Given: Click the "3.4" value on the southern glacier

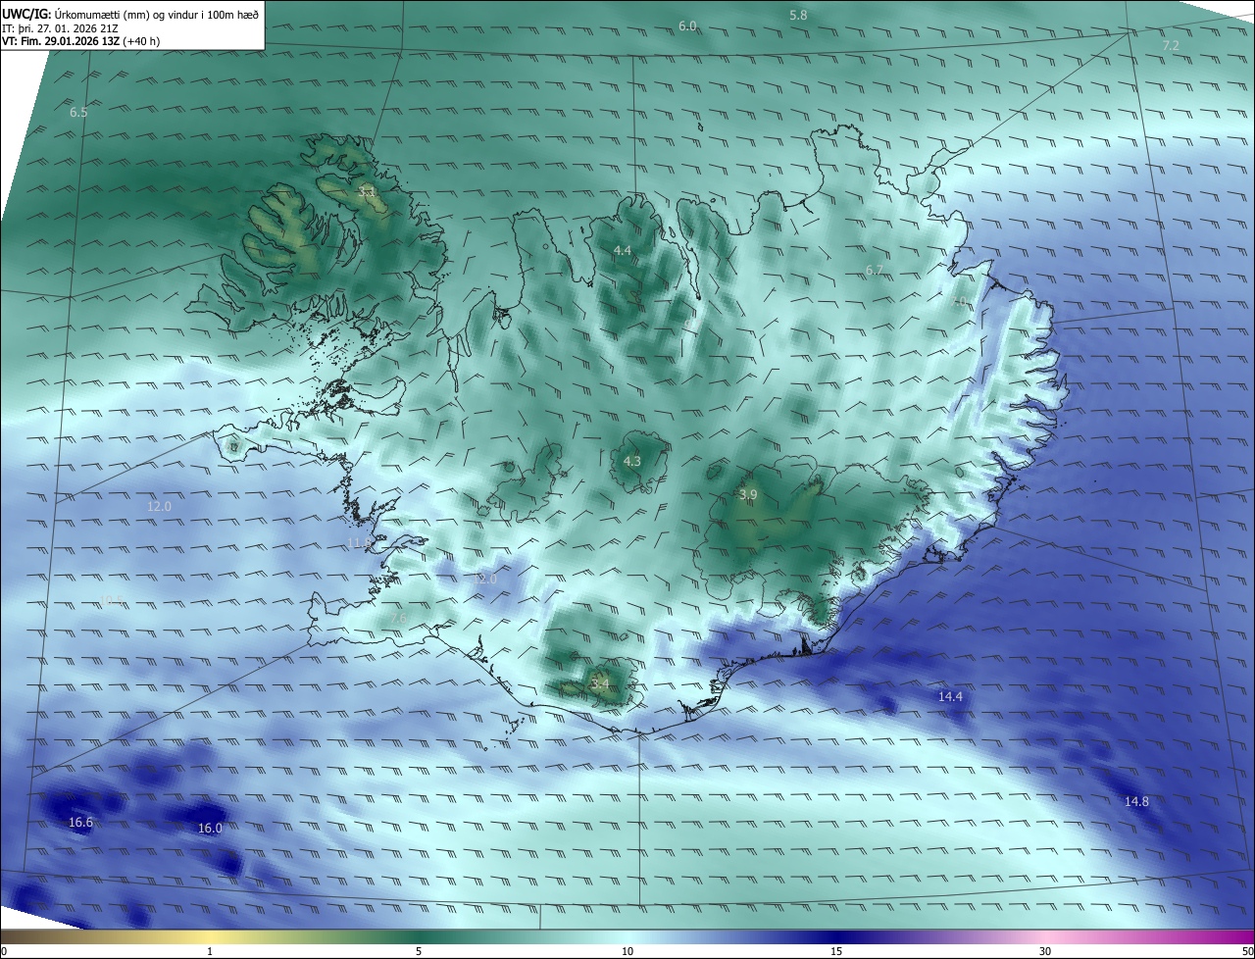Looking at the screenshot, I should tap(600, 683).
